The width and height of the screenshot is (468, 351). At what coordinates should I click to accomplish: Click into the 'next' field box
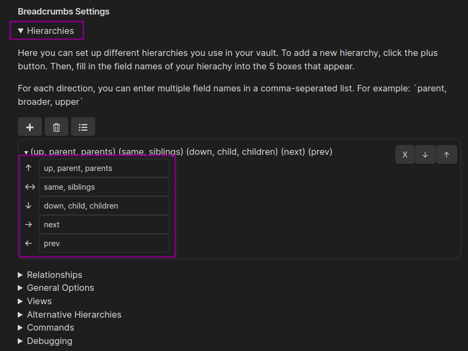[104, 225]
